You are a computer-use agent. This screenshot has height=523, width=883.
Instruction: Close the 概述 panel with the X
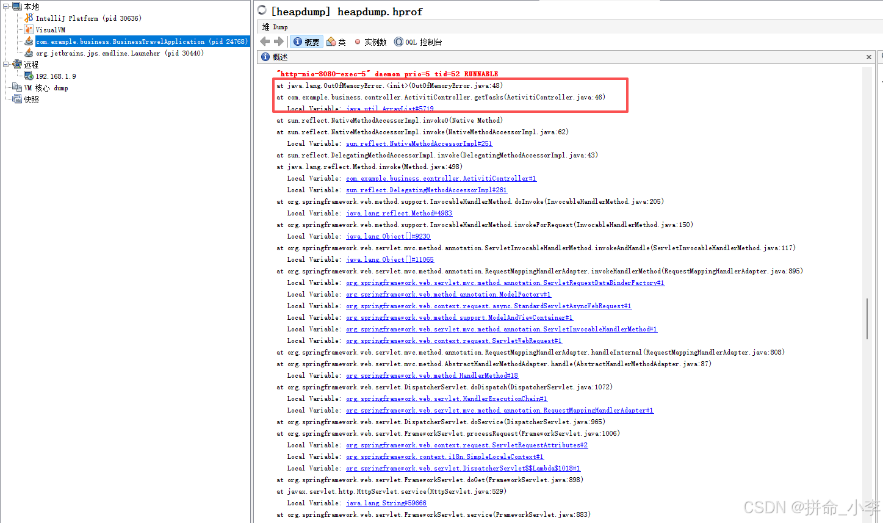(869, 57)
